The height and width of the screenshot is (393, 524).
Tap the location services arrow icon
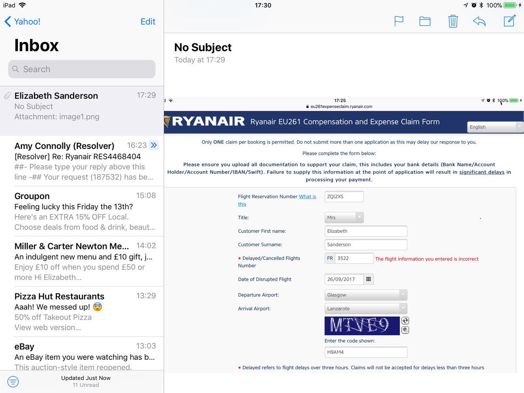click(466, 5)
